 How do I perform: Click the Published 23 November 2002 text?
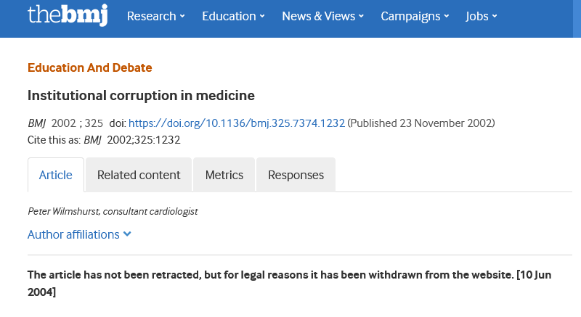click(421, 123)
